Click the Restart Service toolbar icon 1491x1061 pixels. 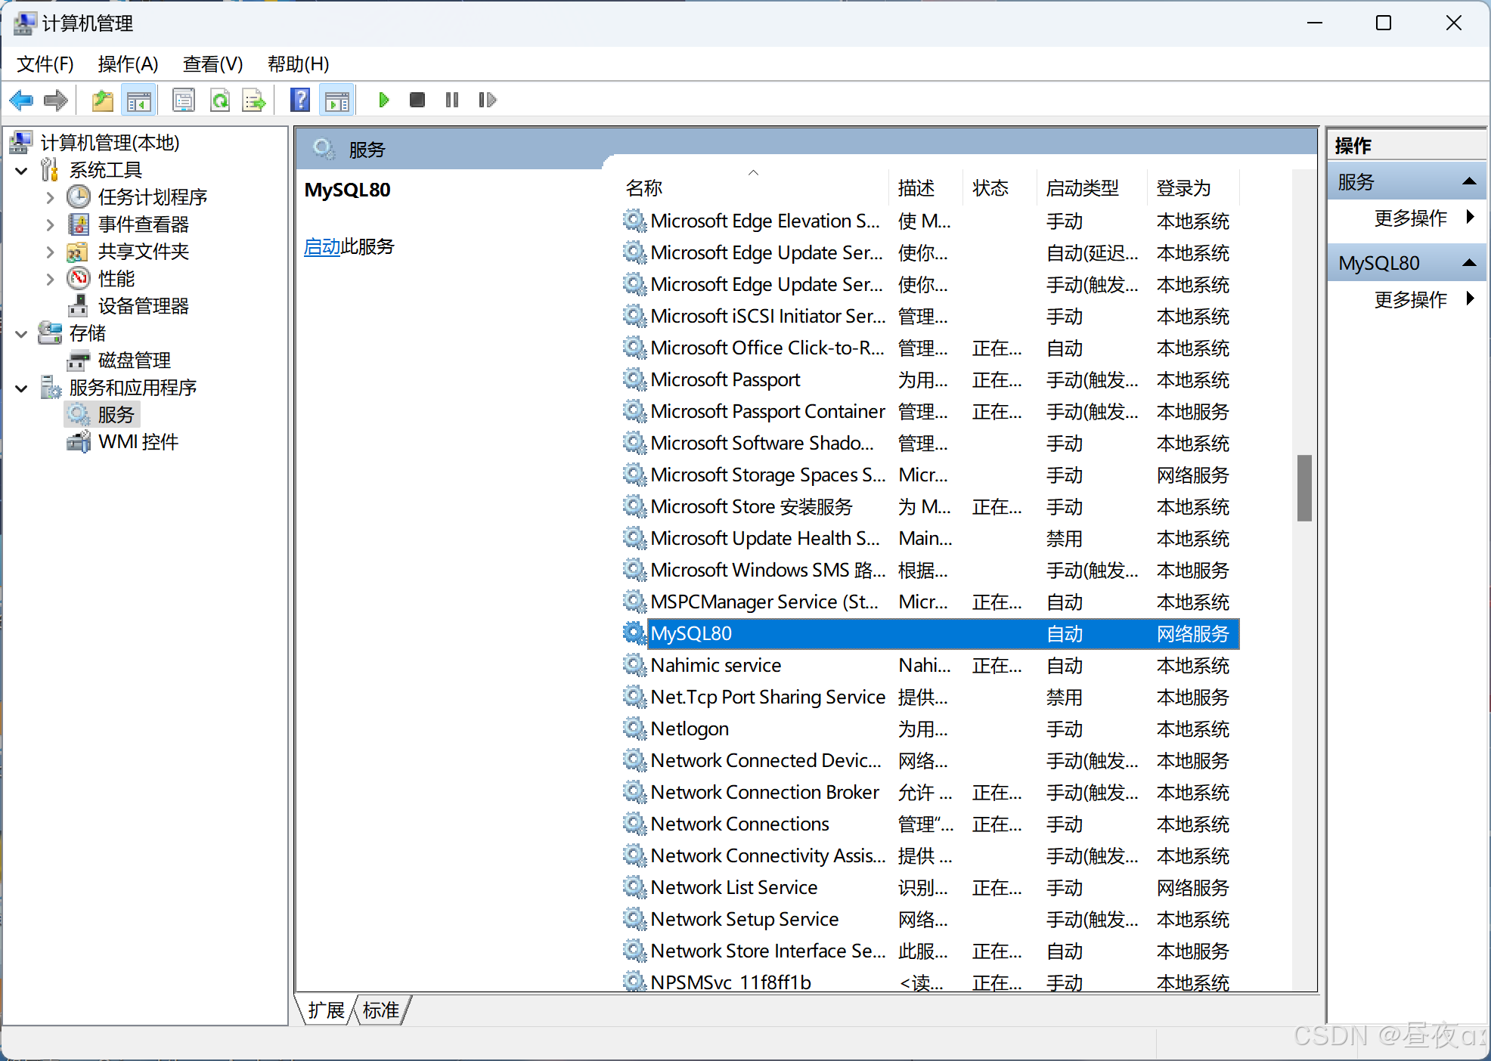(487, 100)
